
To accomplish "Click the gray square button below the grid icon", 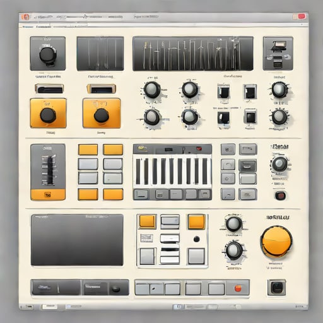I will 147,256.
